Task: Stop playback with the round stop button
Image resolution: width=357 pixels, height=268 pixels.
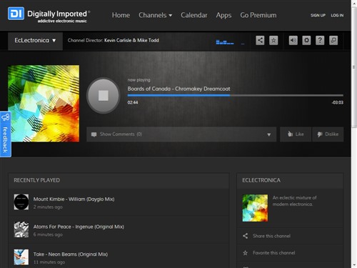Action: pyautogui.click(x=104, y=96)
